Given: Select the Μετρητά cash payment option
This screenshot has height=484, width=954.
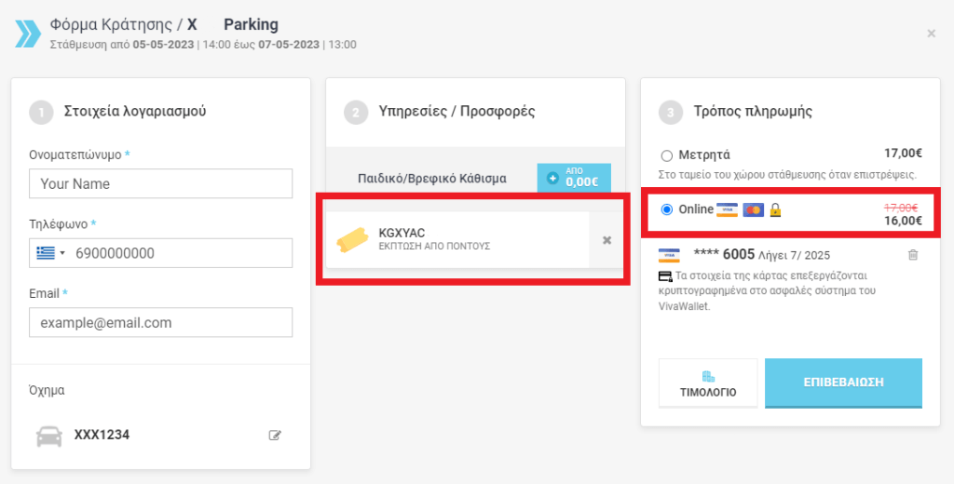Looking at the screenshot, I should pyautogui.click(x=666, y=155).
